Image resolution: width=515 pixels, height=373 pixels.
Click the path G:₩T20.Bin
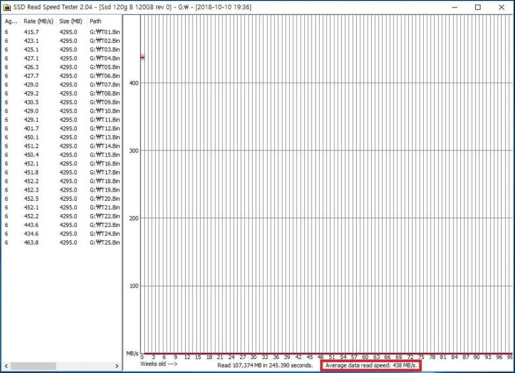pyautogui.click(x=105, y=199)
